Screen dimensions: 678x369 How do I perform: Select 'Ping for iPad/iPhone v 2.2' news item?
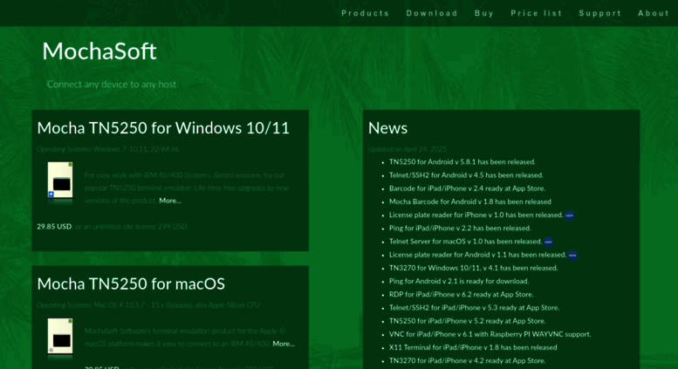click(x=460, y=229)
